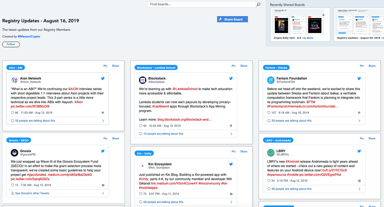Open Crypto Daily 3@3 board thumbnail
The image size is (384, 207).
[x=300, y=24]
